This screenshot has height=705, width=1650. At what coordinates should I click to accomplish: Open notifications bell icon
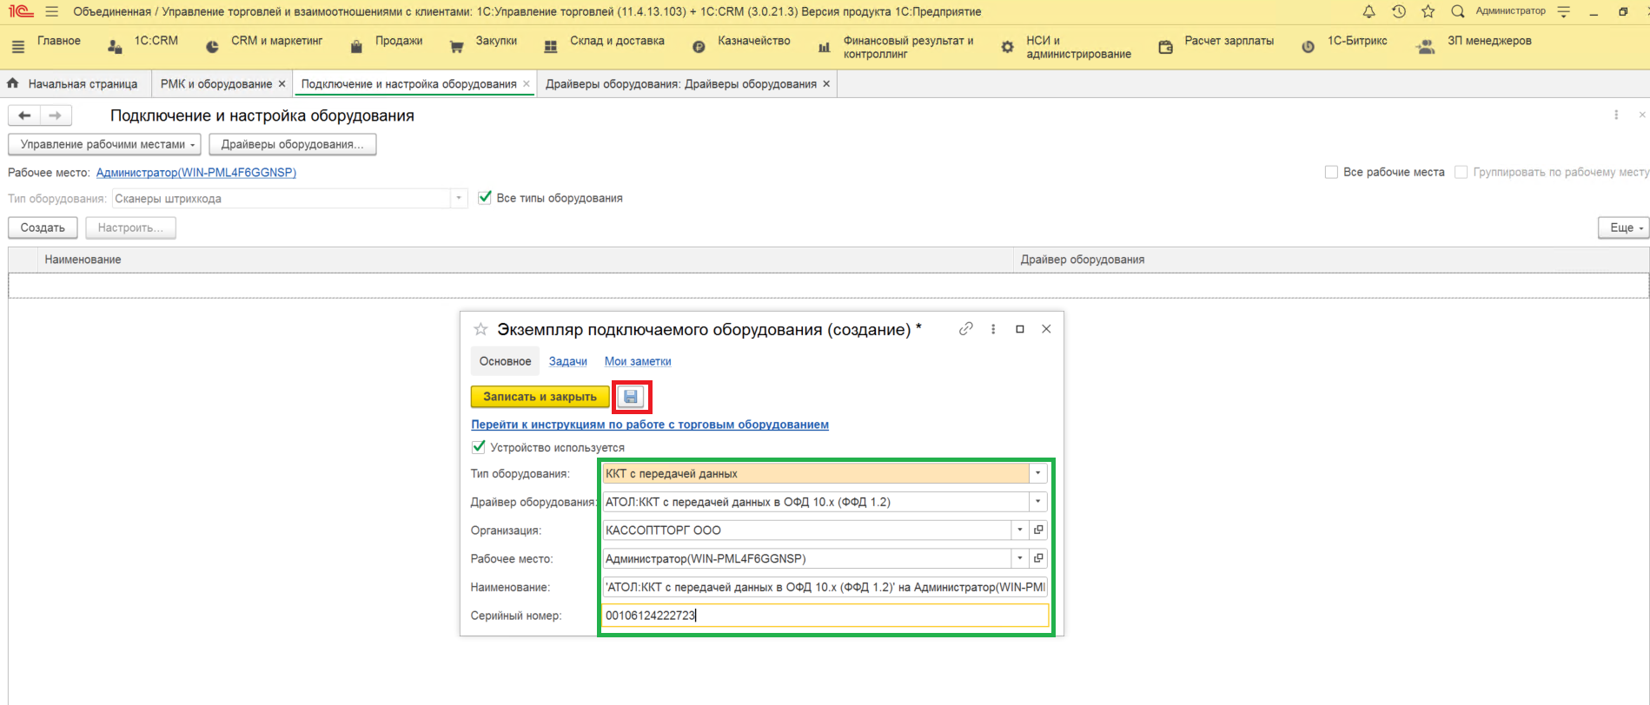coord(1368,11)
